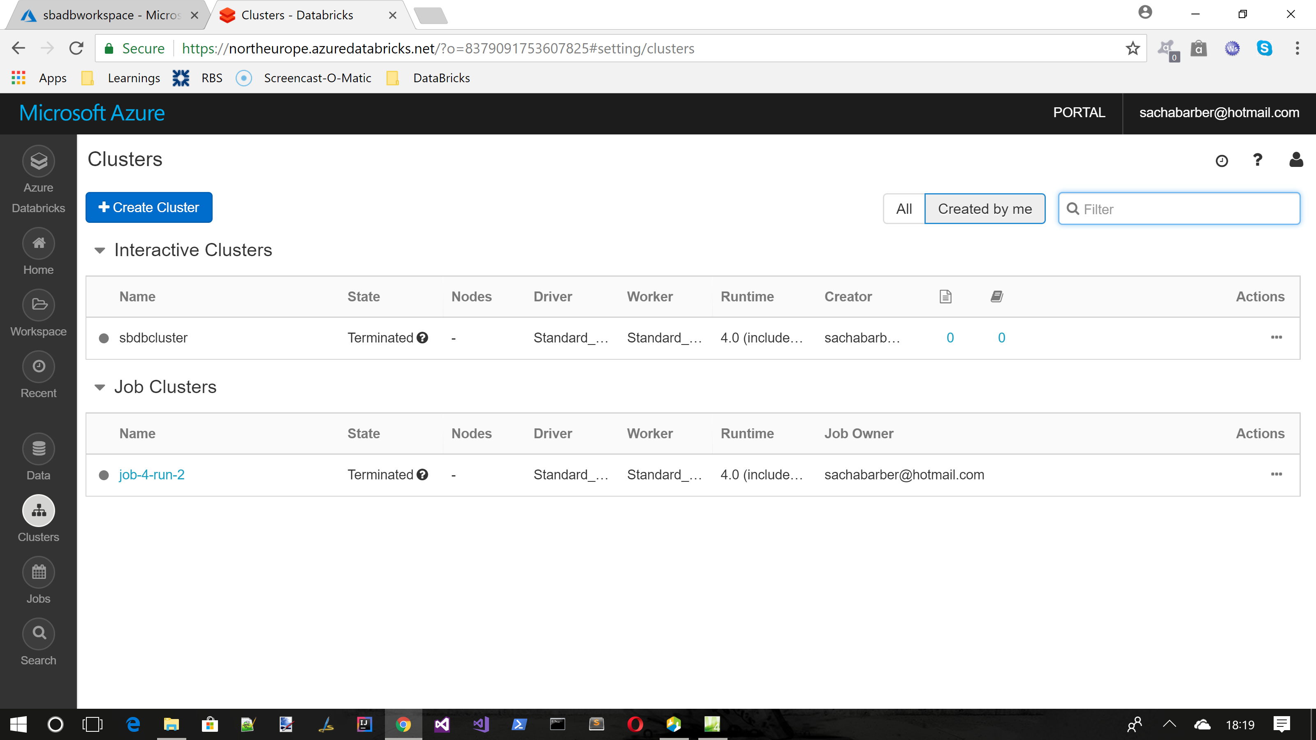
Task: Click Creator column header
Action: 848,297
